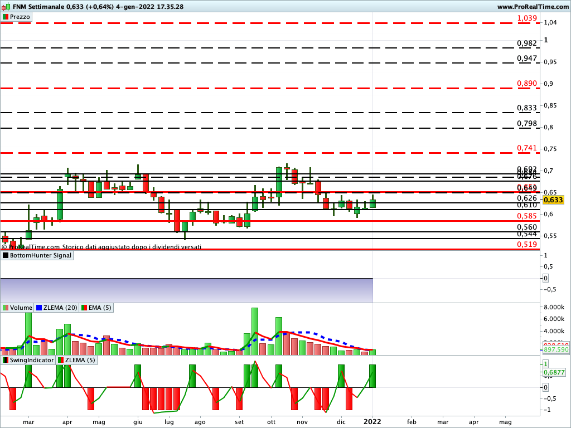Click the 2022 marker on time axis
The height and width of the screenshot is (428, 571).
click(372, 422)
